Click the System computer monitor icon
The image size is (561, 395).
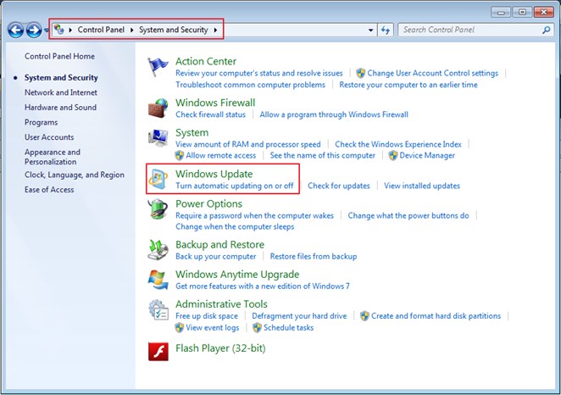[158, 138]
